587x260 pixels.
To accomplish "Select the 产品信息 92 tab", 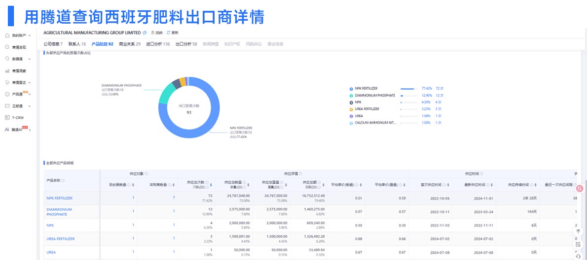I will (x=102, y=44).
